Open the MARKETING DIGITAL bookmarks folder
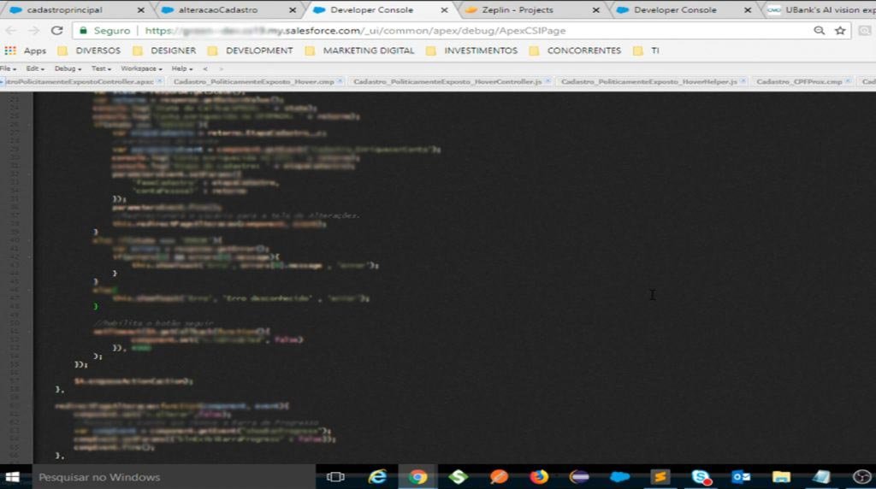This screenshot has height=489, width=876. (x=360, y=50)
